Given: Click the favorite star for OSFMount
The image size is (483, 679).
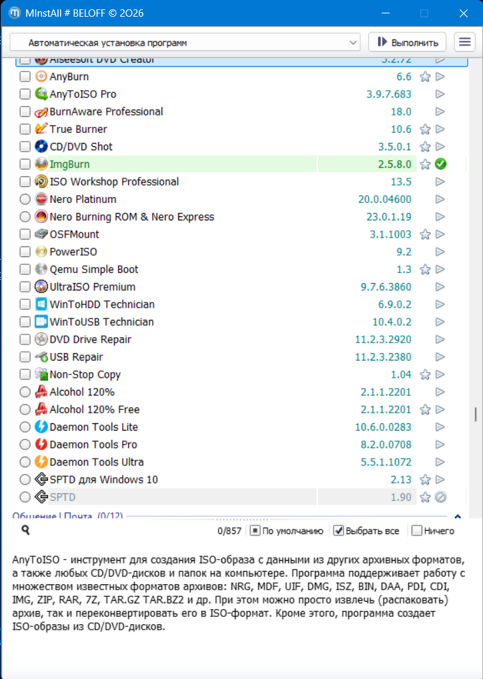Looking at the screenshot, I should [x=426, y=235].
